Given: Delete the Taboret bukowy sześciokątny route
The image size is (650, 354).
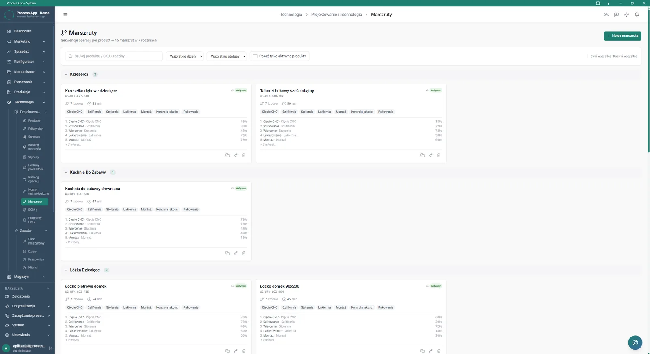Looking at the screenshot, I should (439, 155).
